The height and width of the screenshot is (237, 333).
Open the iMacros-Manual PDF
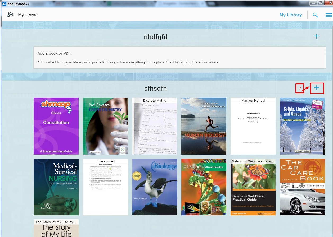click(x=253, y=126)
